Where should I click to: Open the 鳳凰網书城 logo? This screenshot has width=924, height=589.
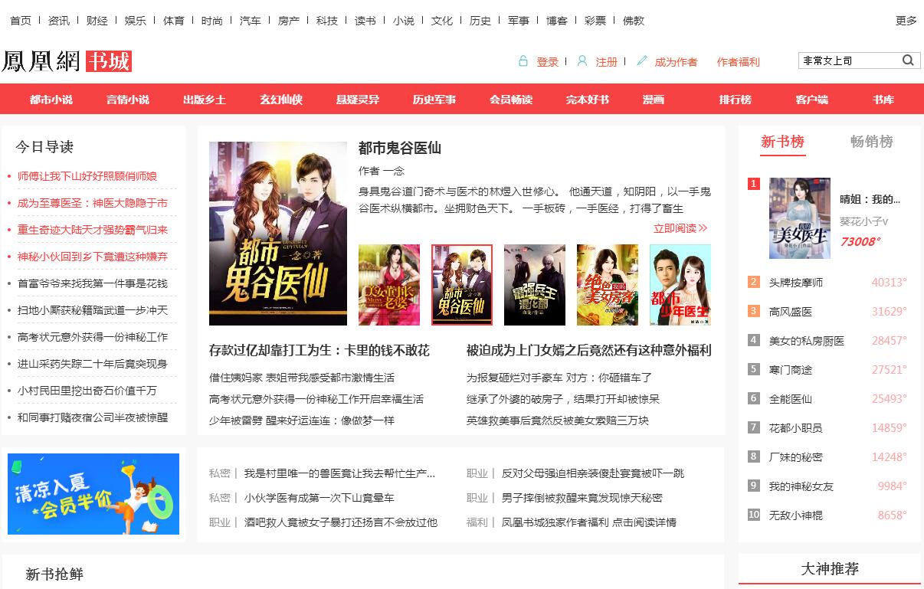click(67, 61)
